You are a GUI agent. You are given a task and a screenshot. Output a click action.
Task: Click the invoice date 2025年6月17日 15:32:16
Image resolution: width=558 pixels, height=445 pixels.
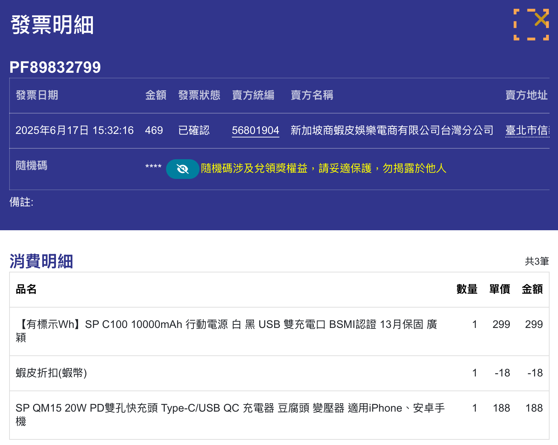[x=75, y=130]
